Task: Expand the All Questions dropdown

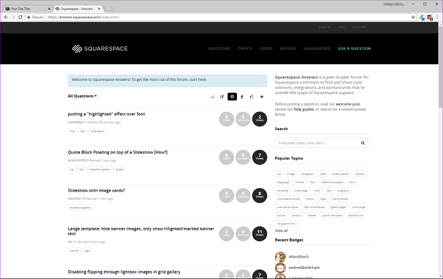Action: click(x=82, y=96)
